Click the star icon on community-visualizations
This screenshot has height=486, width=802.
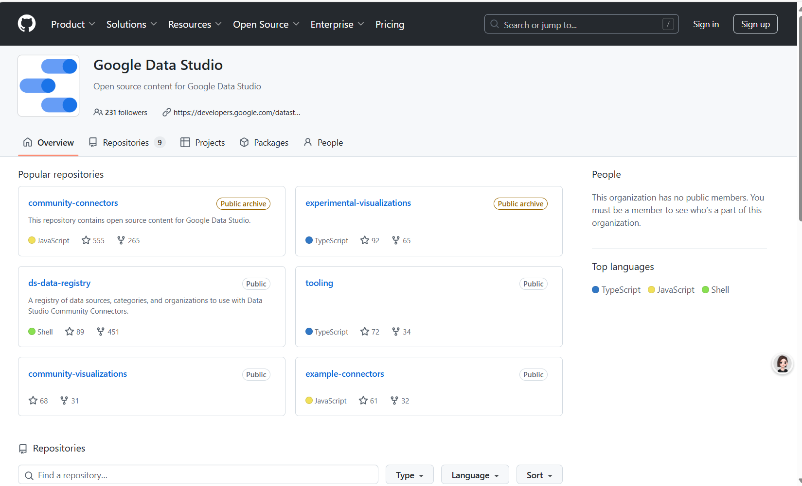coord(33,401)
